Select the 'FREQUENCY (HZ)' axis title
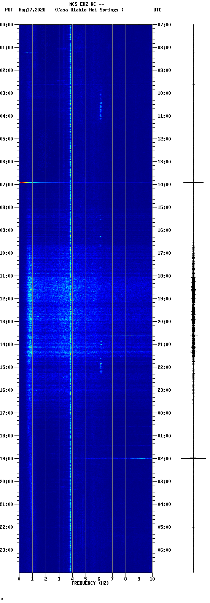Screen dimensions: 210x603 [90, 583]
